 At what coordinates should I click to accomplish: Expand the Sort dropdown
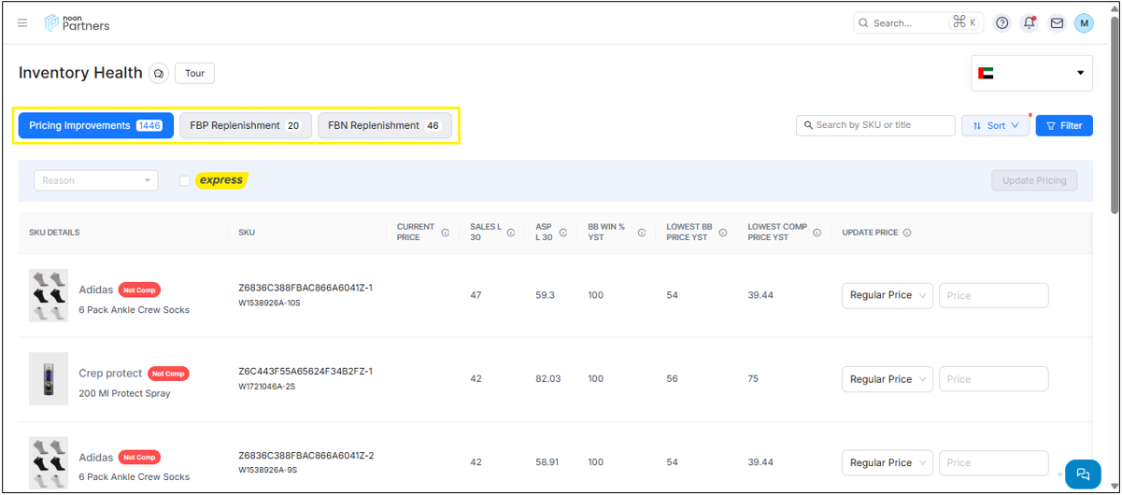coord(995,125)
